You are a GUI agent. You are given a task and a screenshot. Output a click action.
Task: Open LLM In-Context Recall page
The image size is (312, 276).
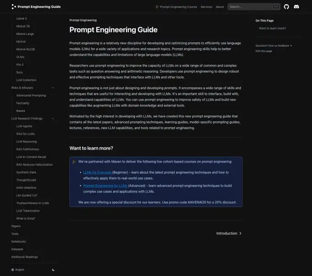pos(31,157)
